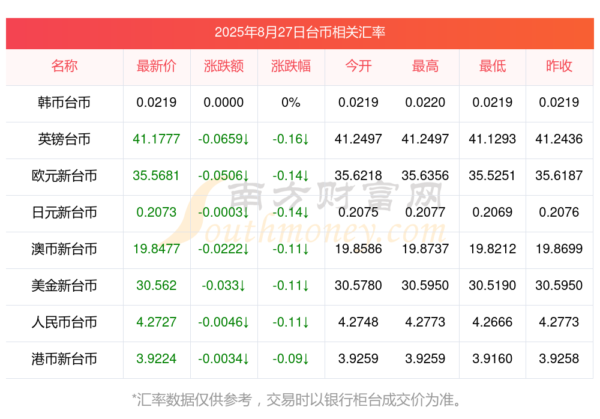Viewport: 600px width, 419px height.
Task: Click change amount -0.0046 for 人民币台币
Action: pos(223,322)
